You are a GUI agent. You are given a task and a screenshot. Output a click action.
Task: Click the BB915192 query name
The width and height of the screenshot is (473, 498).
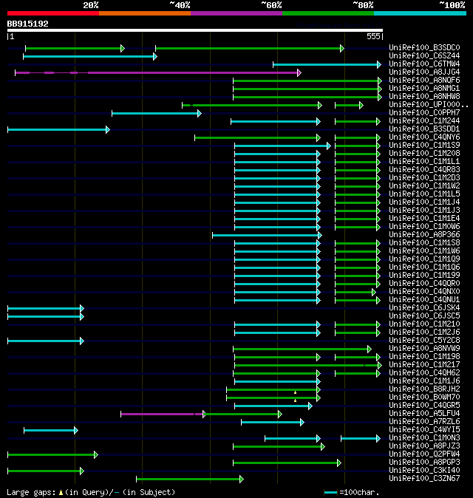point(27,24)
